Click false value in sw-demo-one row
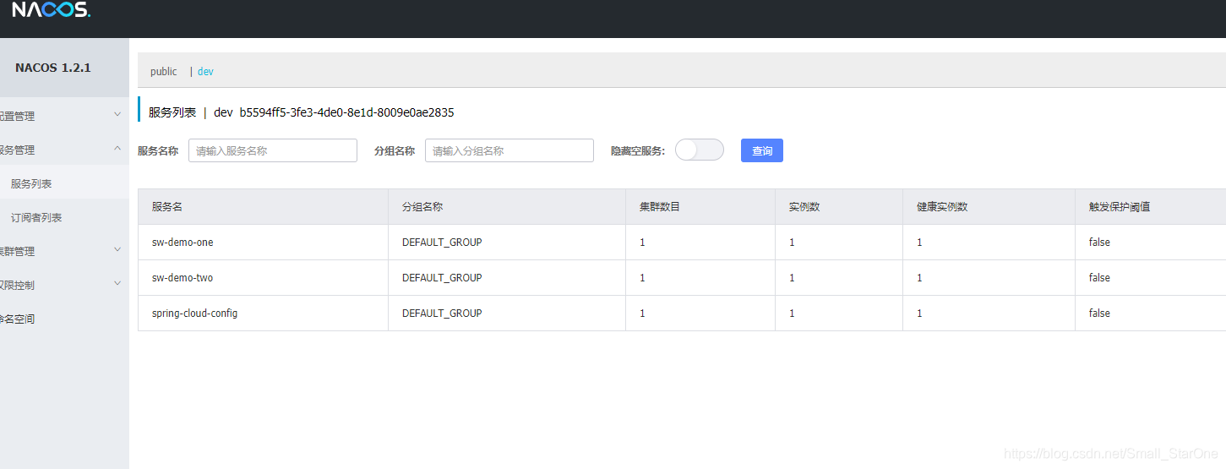This screenshot has width=1226, height=469. [x=1099, y=243]
